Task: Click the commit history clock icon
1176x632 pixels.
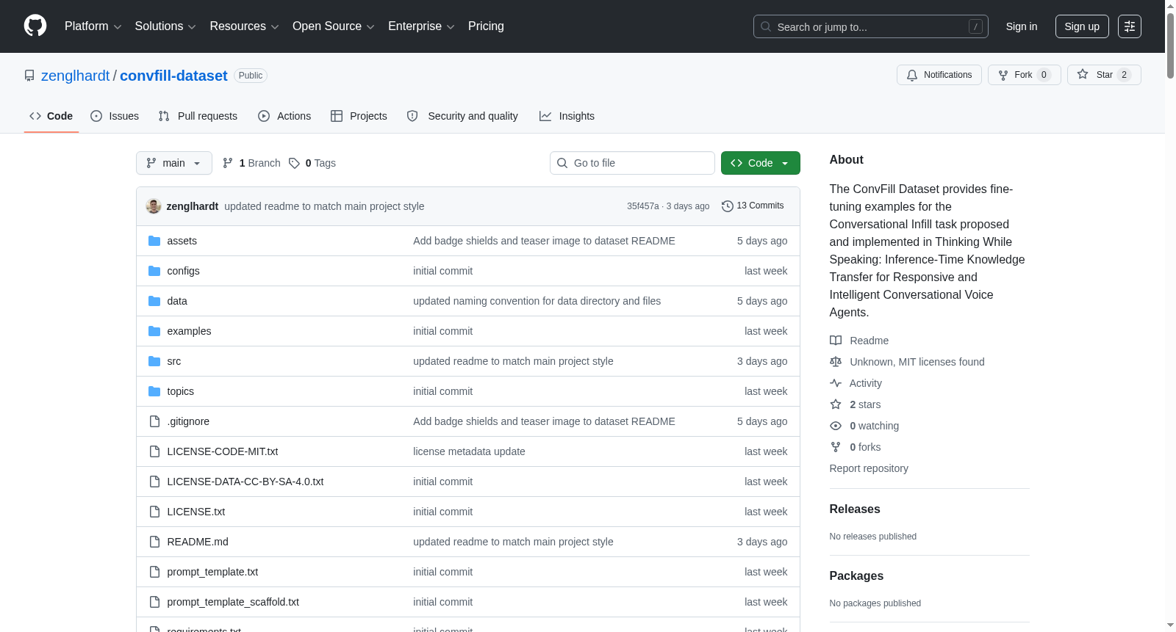Action: click(728, 206)
